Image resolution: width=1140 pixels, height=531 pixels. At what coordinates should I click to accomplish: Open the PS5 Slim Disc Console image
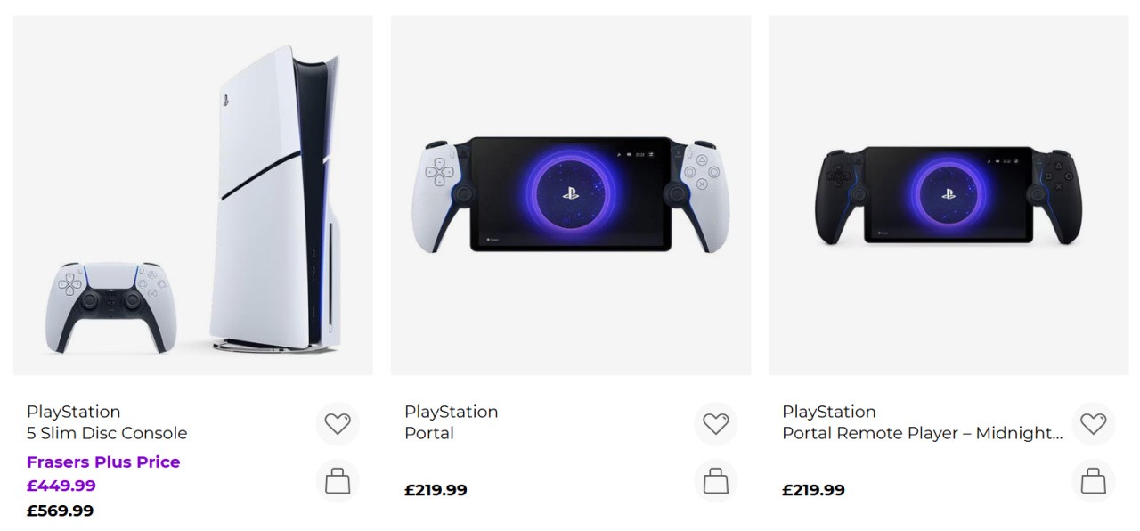(x=192, y=195)
